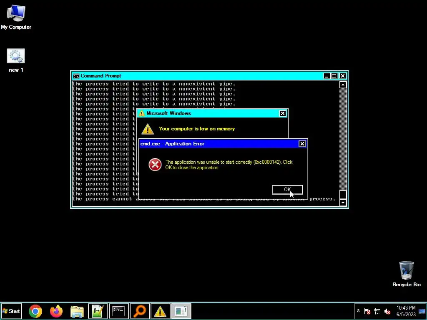Screen dimensions: 427x320
Task: Click the red error icon in the dialog
Action: pos(155,165)
